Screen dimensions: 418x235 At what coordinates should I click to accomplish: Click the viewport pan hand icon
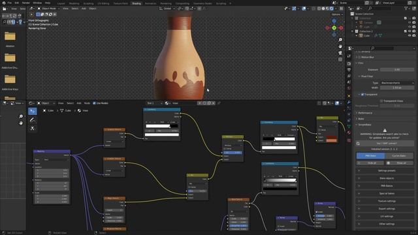pyautogui.click(x=340, y=46)
